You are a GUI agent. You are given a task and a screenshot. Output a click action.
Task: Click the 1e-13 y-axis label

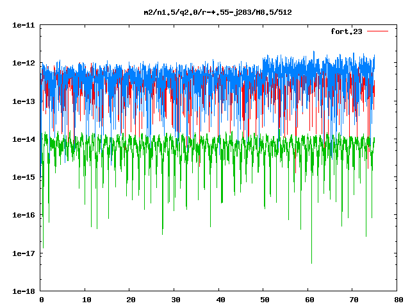[x=24, y=101]
